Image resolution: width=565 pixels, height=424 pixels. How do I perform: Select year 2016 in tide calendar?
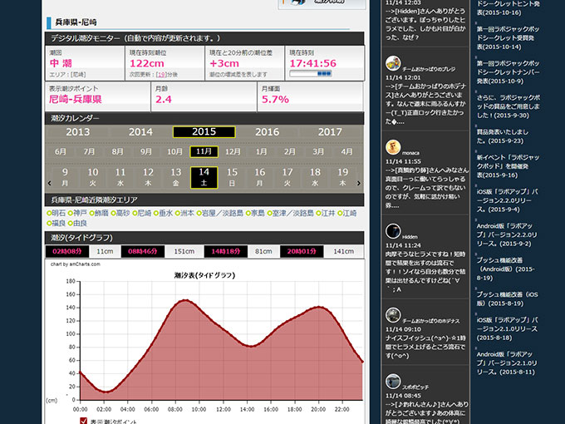point(267,132)
